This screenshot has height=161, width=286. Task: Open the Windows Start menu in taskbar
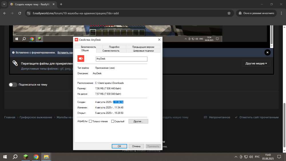click(x=5, y=157)
